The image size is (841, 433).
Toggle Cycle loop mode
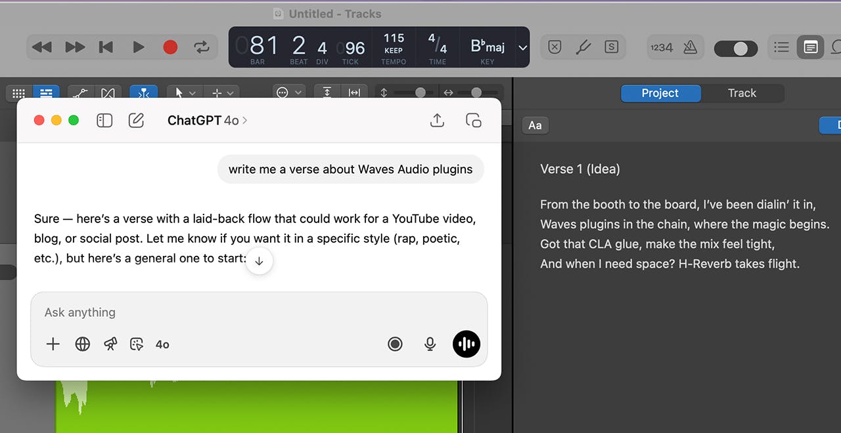[x=201, y=47]
